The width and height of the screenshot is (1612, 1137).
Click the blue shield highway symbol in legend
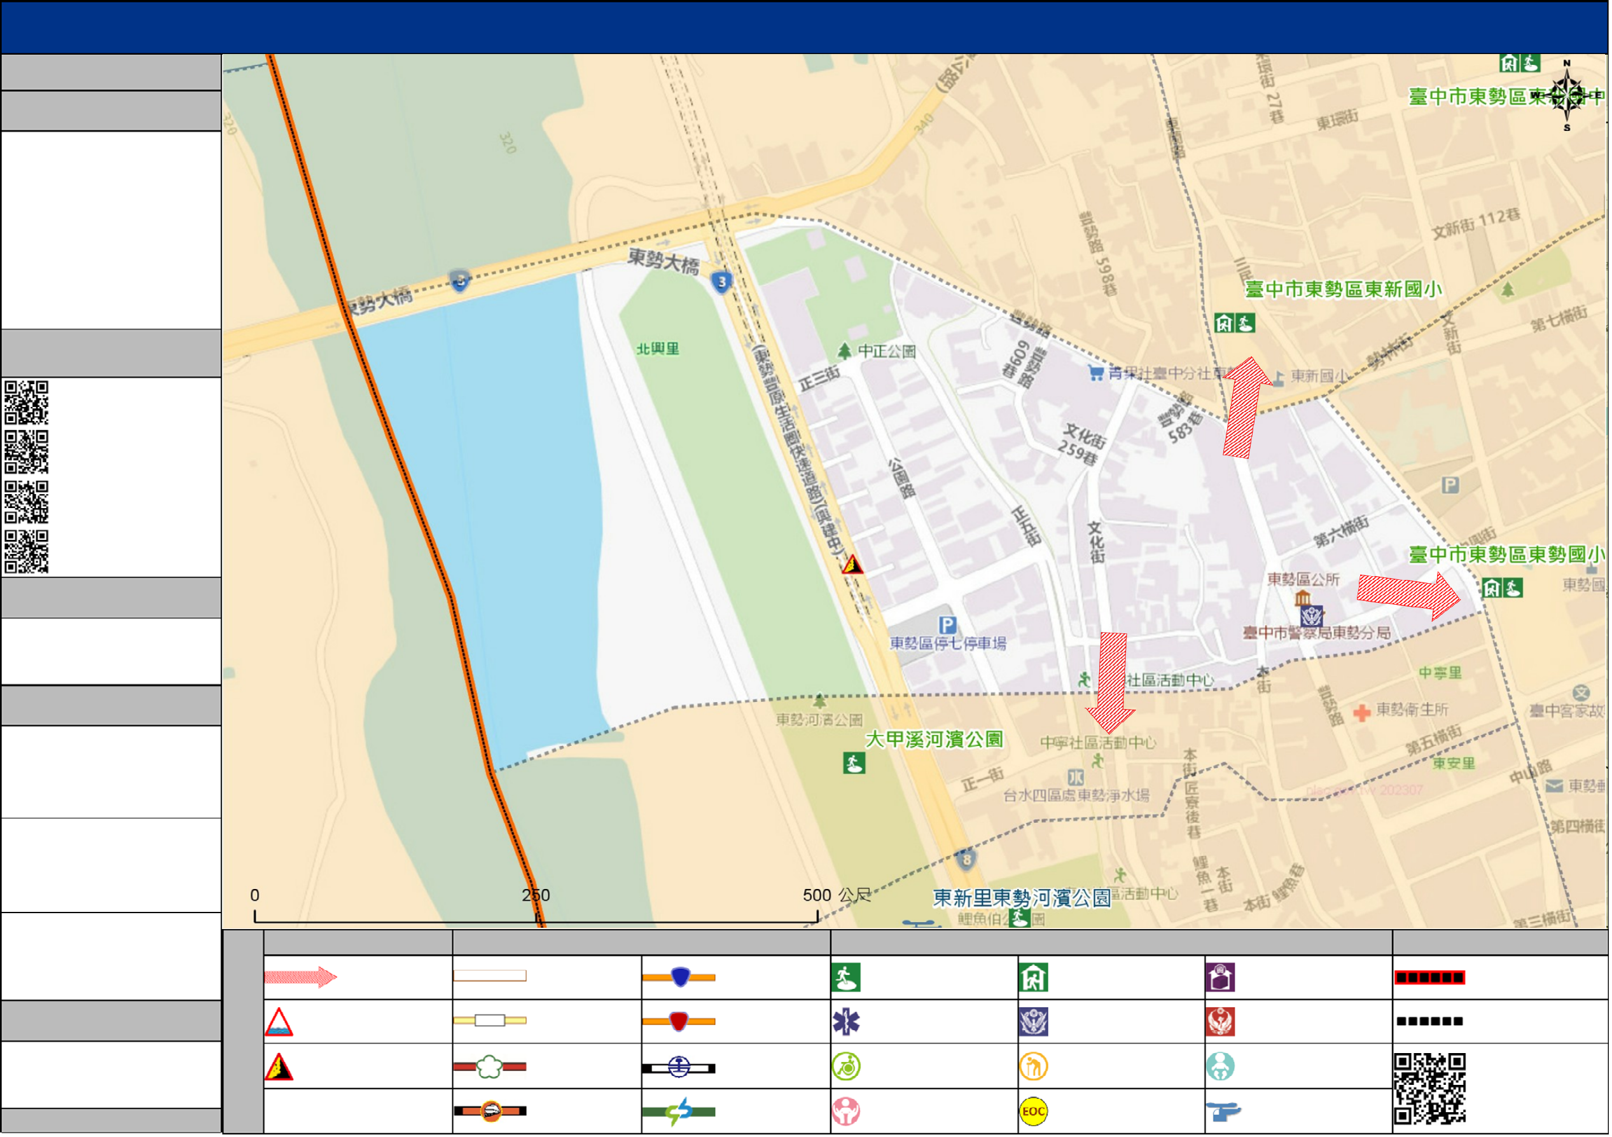679,977
